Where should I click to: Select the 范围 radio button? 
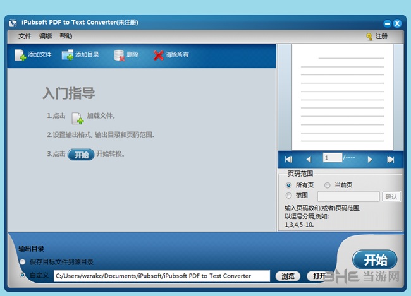pos(288,196)
